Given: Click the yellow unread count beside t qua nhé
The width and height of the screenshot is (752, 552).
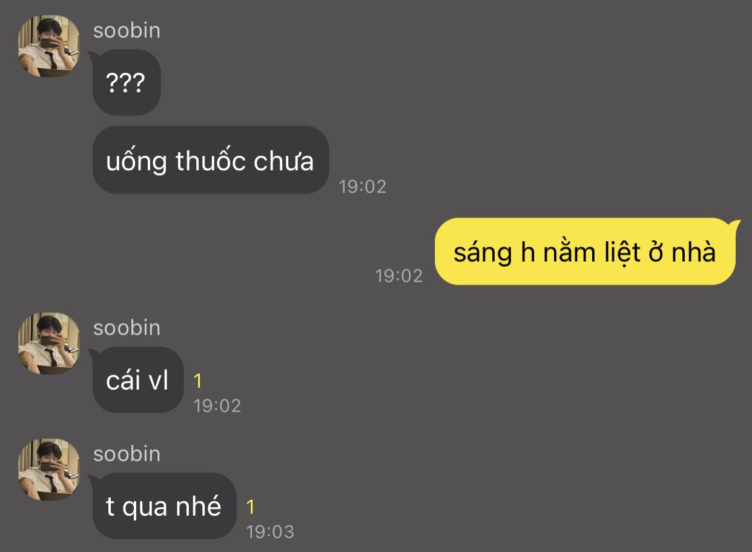Looking at the screenshot, I should (x=251, y=507).
